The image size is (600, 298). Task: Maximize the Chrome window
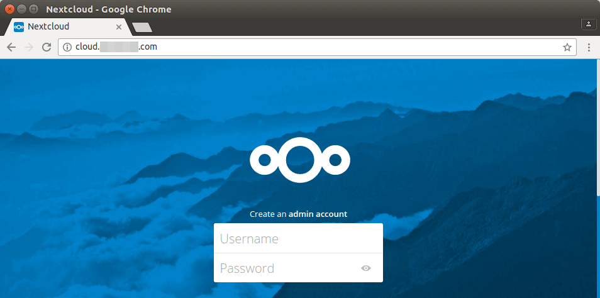[x=34, y=8]
